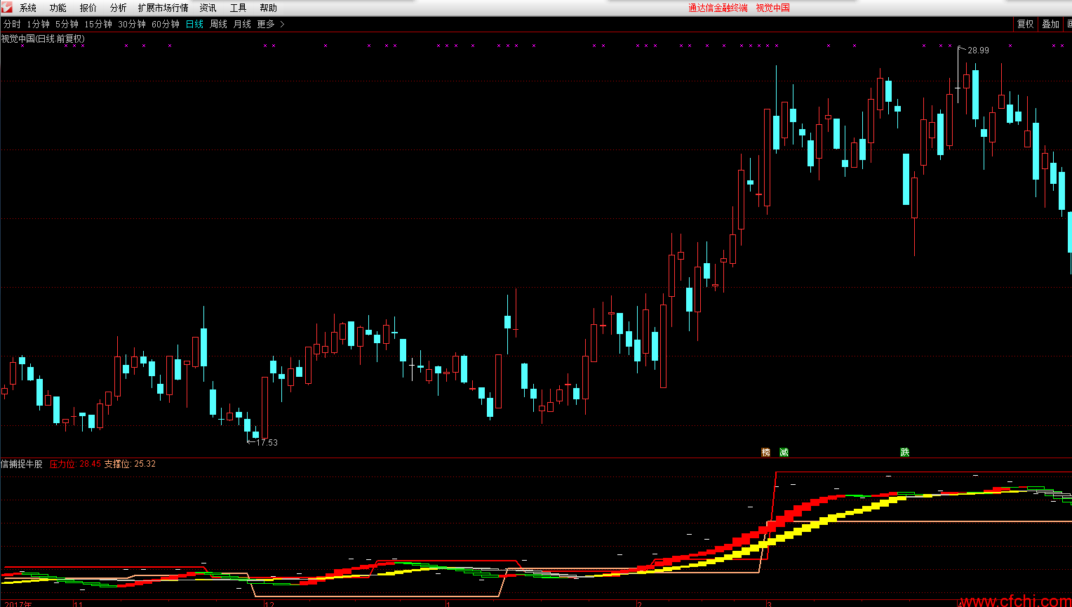Click the 视觉中国 name in title bar
The image size is (1072, 607).
click(773, 8)
